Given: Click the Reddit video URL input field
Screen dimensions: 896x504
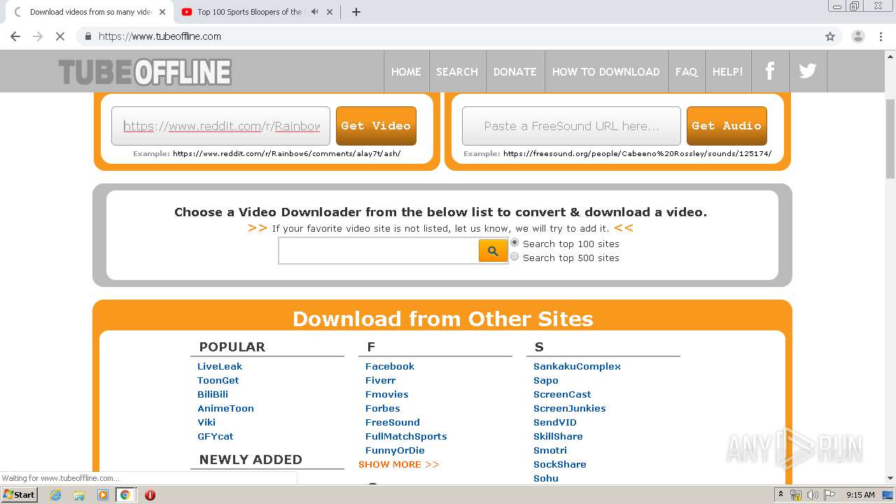Looking at the screenshot, I should pyautogui.click(x=220, y=126).
